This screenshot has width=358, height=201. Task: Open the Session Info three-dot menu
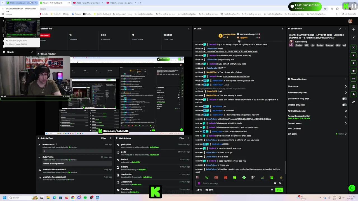coord(189,28)
